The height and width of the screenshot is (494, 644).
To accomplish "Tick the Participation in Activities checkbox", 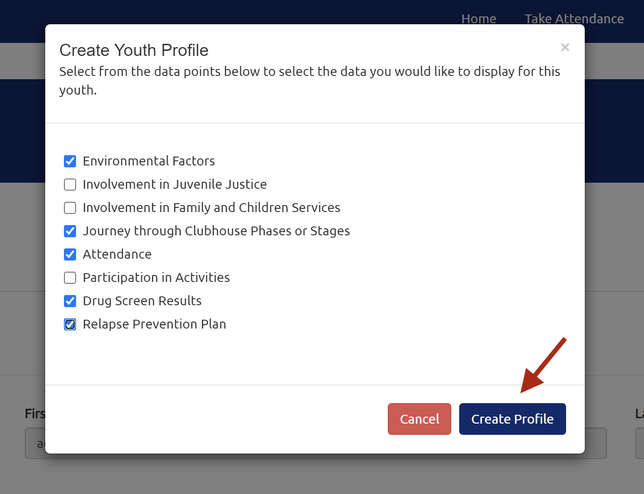I will 70,278.
